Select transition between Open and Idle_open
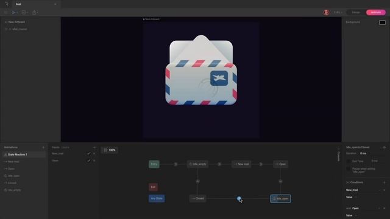Viewport: 390px width, 219px height. click(x=280, y=181)
